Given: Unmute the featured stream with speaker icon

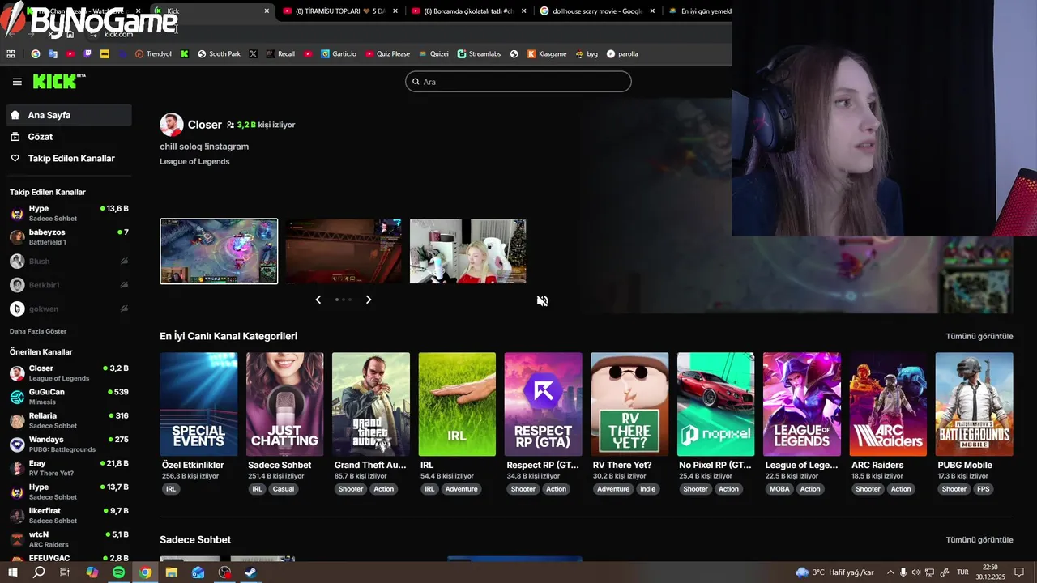Looking at the screenshot, I should tap(543, 301).
